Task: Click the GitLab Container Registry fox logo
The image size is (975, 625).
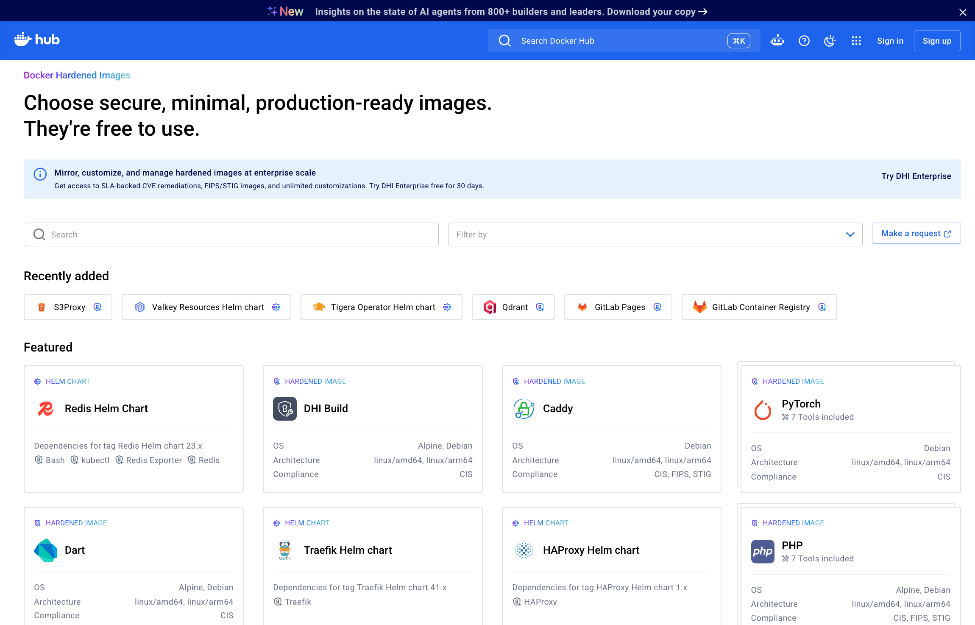Action: tap(700, 307)
